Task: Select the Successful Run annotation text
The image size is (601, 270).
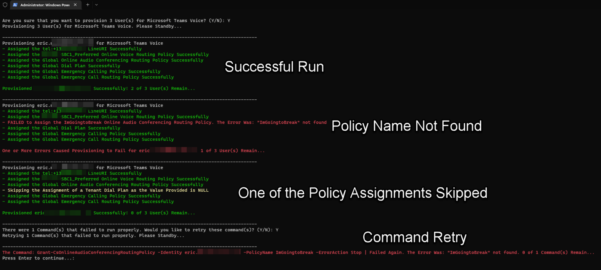Action: click(x=274, y=67)
